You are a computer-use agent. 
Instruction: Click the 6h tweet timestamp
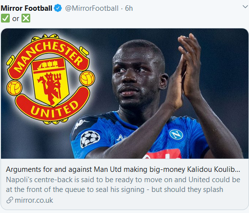click(x=129, y=8)
